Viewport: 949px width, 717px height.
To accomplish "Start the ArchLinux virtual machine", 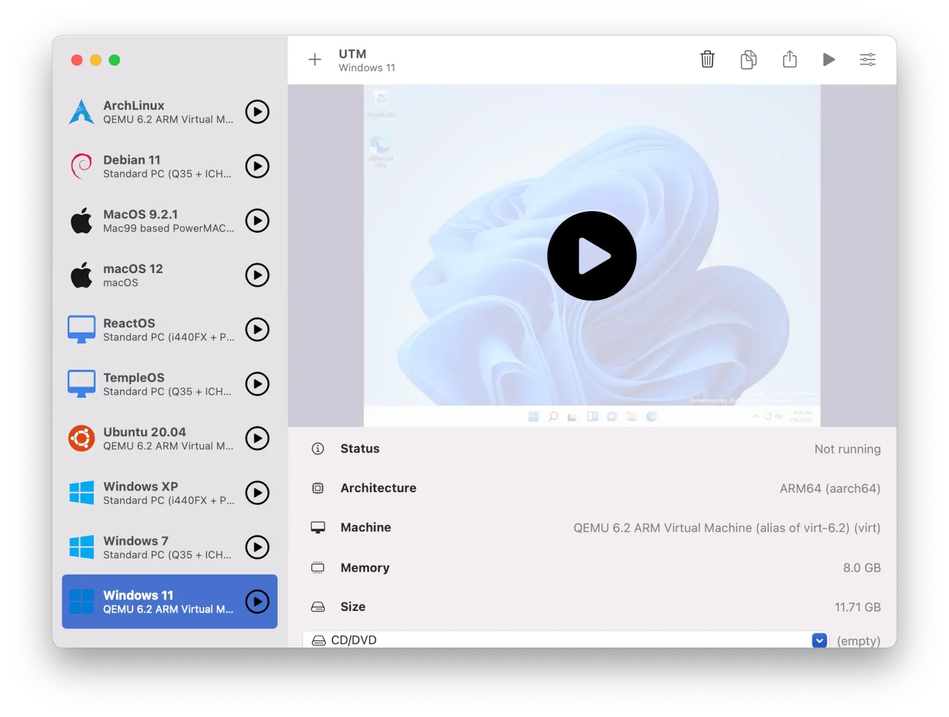I will pyautogui.click(x=257, y=112).
